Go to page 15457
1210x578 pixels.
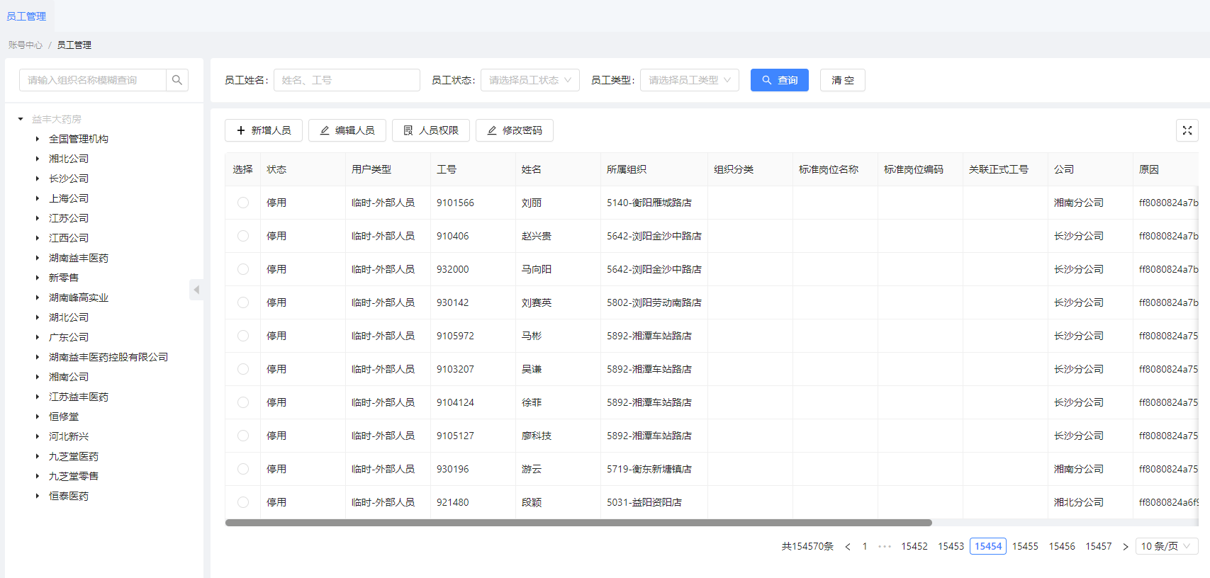[x=1099, y=546]
